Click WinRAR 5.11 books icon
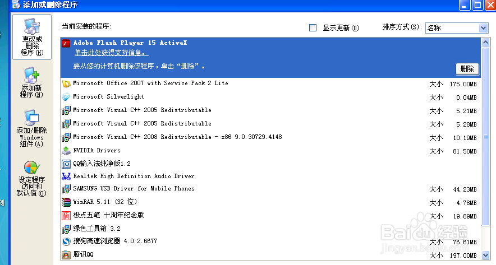This screenshot has height=265, width=496. tap(66, 202)
